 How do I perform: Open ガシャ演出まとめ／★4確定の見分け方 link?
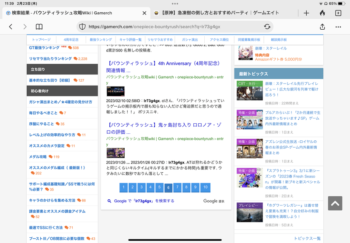pyautogui.click(x=60, y=102)
